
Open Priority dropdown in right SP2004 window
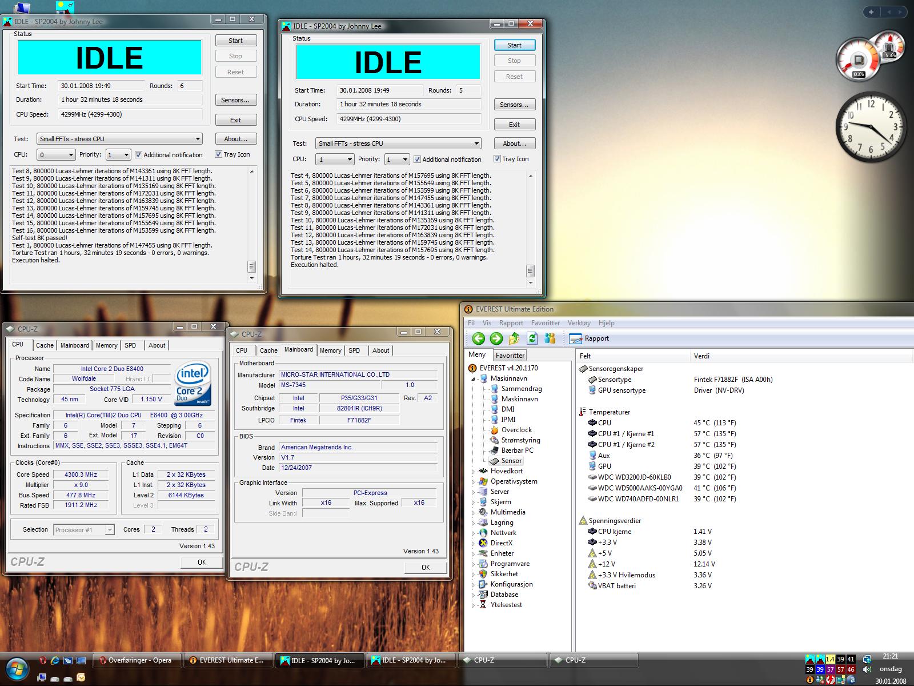397,159
